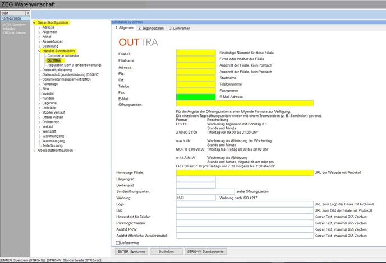The width and height of the screenshot is (386, 263).
Task: Select Reputation.Com (Händlerbewertung) item
Action: 75,65
